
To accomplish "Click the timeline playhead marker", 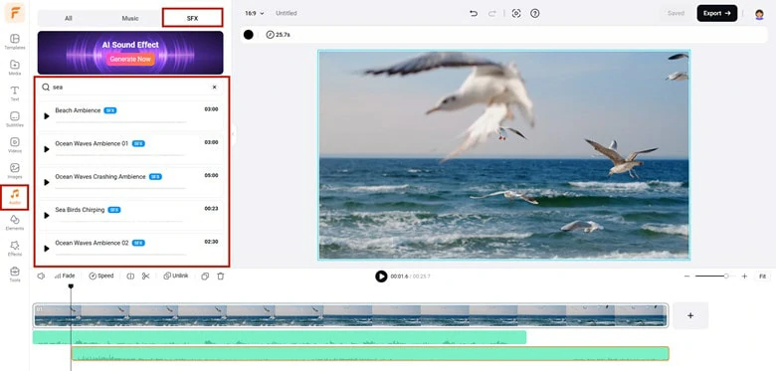I will pyautogui.click(x=71, y=286).
